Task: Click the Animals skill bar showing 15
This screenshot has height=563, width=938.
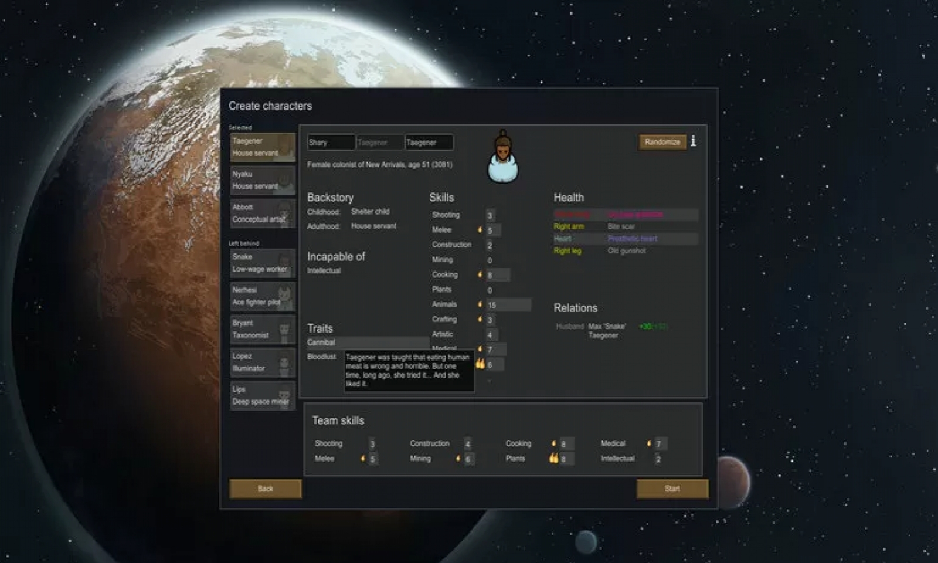Action: pos(508,305)
